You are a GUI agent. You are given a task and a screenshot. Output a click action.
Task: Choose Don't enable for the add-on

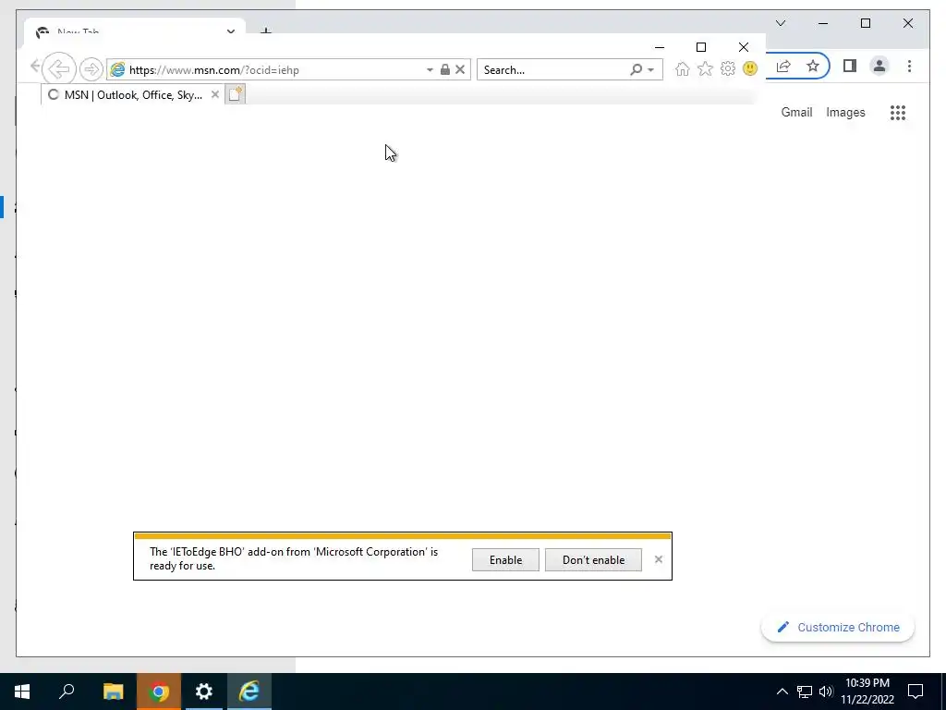(593, 559)
